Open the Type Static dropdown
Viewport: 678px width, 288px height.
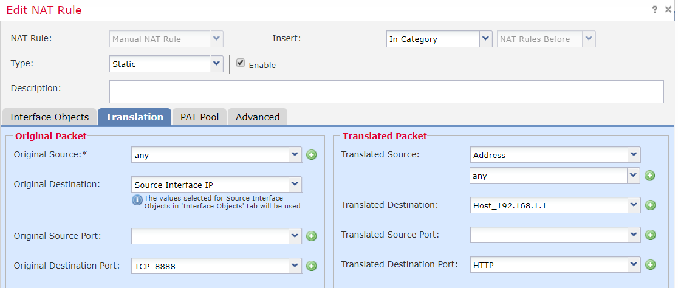pyautogui.click(x=216, y=63)
